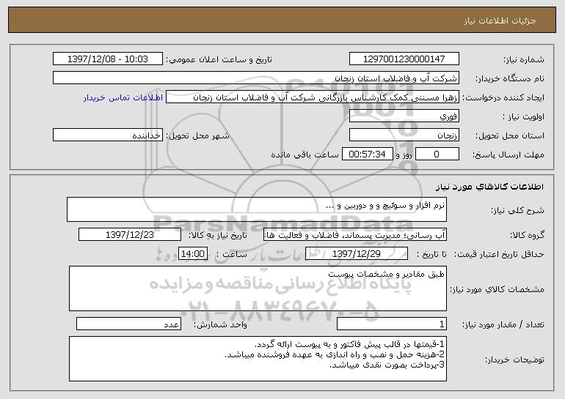Select the label ایجاد کننده درخواست

(x=503, y=98)
